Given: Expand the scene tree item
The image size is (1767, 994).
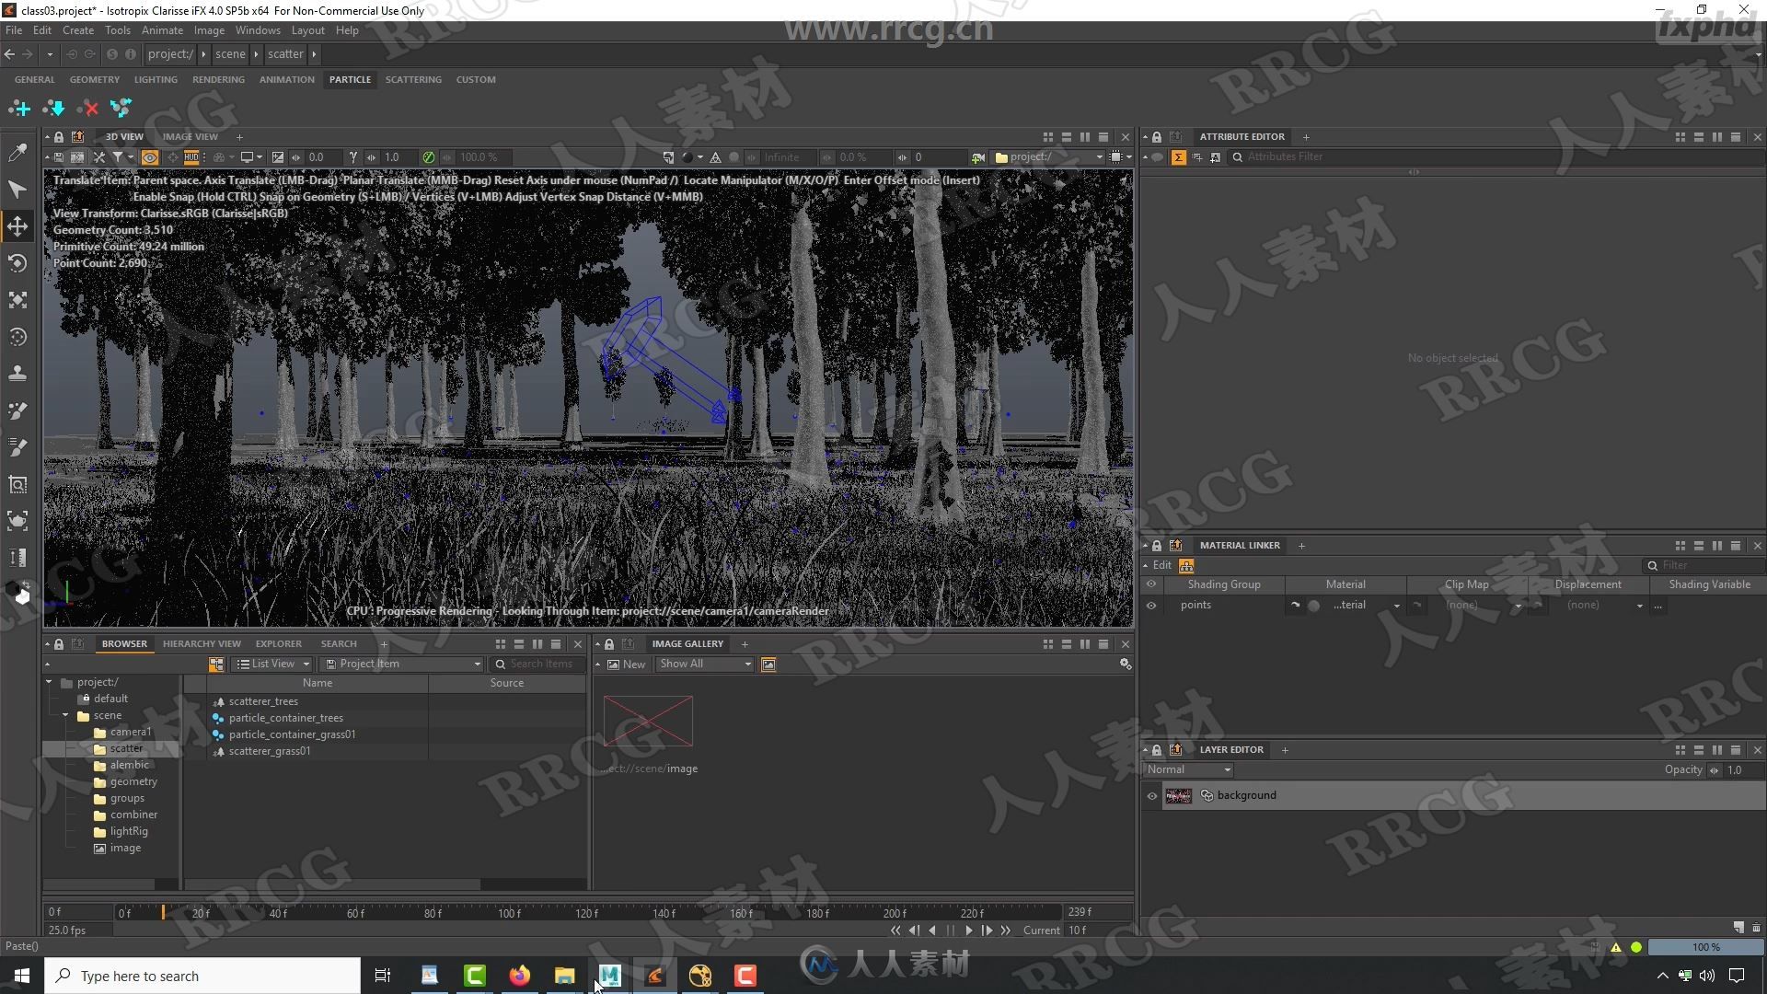Looking at the screenshot, I should 67,715.
